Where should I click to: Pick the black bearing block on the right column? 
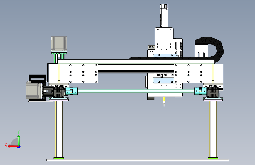pos(213,92)
